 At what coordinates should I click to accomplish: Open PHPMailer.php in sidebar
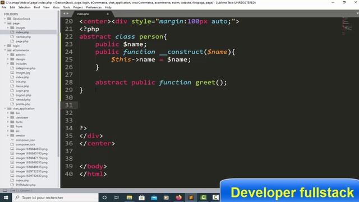click(x=26, y=185)
